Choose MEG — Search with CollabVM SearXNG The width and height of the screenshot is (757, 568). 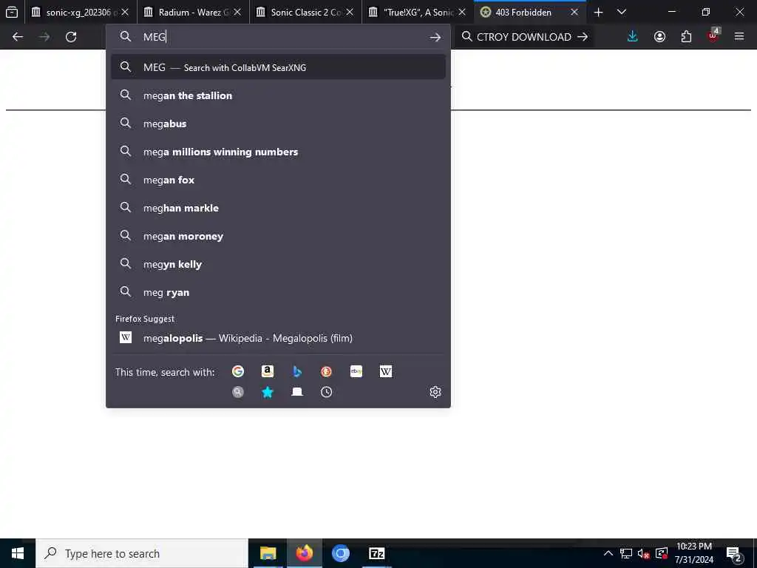click(278, 67)
